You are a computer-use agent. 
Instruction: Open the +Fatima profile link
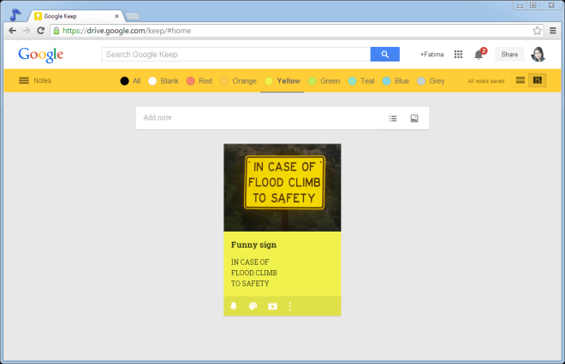pyautogui.click(x=431, y=55)
